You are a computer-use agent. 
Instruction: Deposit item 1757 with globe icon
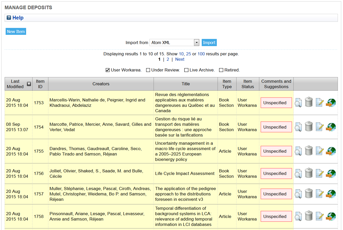tap(331, 194)
